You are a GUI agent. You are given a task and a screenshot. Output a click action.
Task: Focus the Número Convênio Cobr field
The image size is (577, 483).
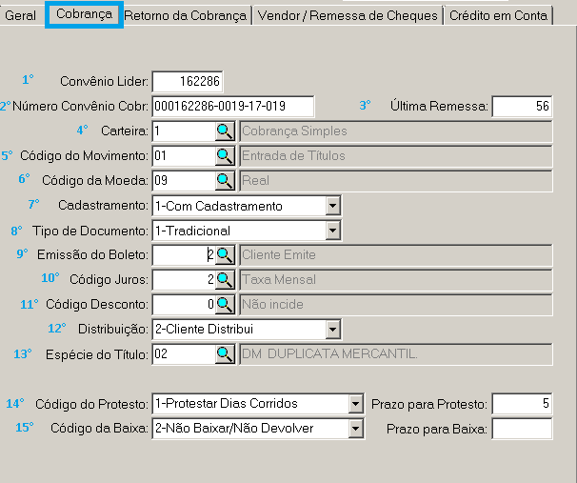(x=231, y=106)
